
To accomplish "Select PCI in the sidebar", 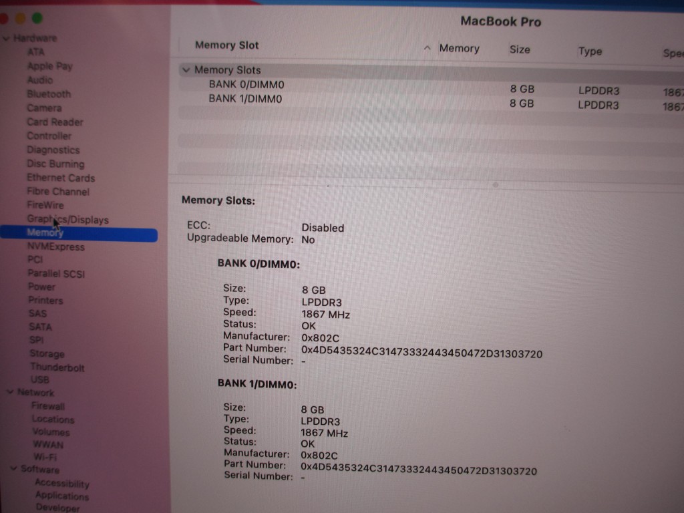I will tap(35, 260).
